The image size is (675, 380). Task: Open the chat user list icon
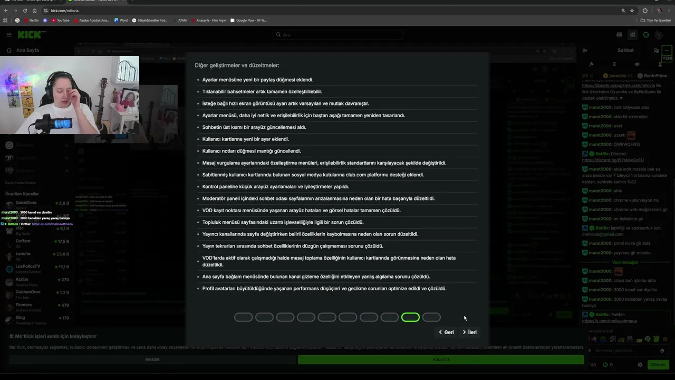(656, 51)
